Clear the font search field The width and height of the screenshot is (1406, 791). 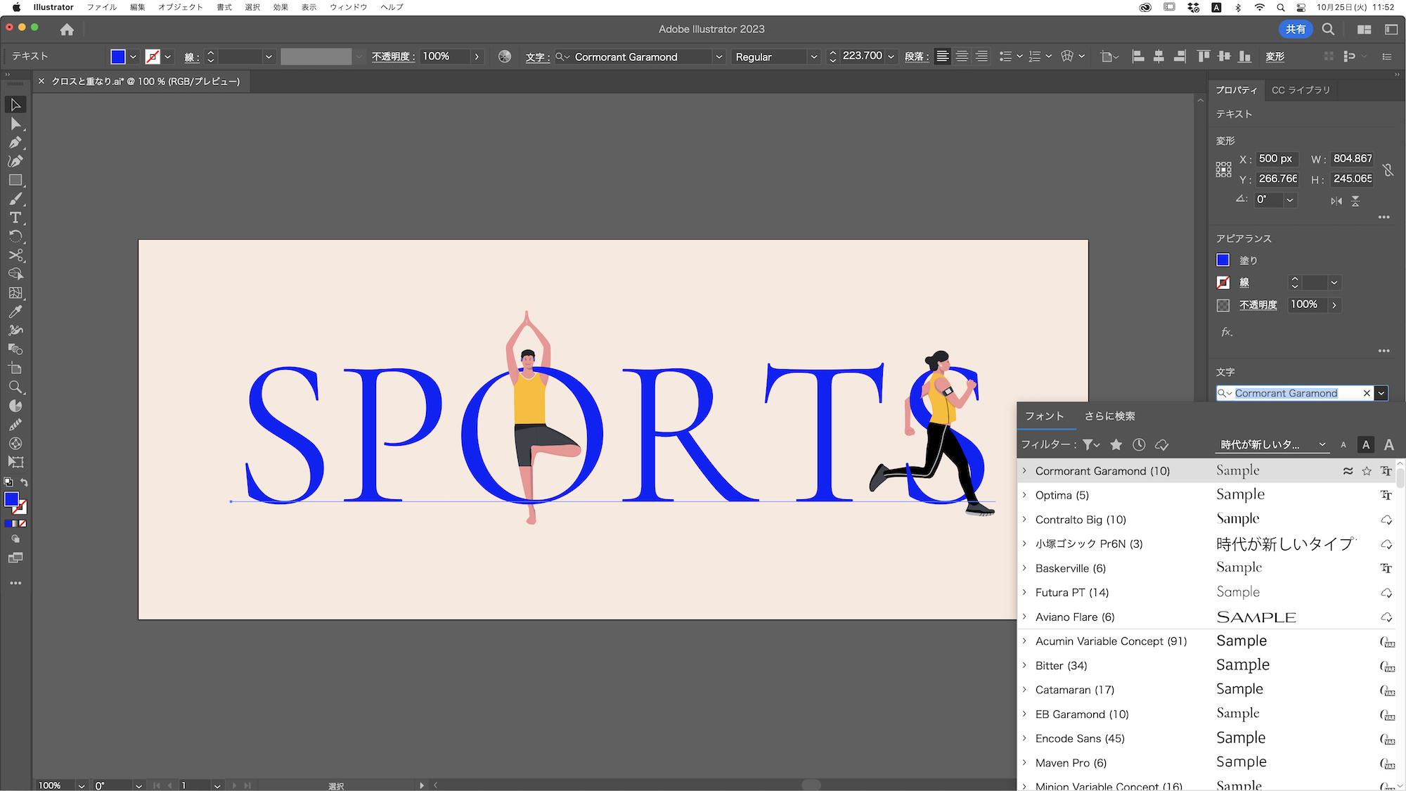(1367, 393)
